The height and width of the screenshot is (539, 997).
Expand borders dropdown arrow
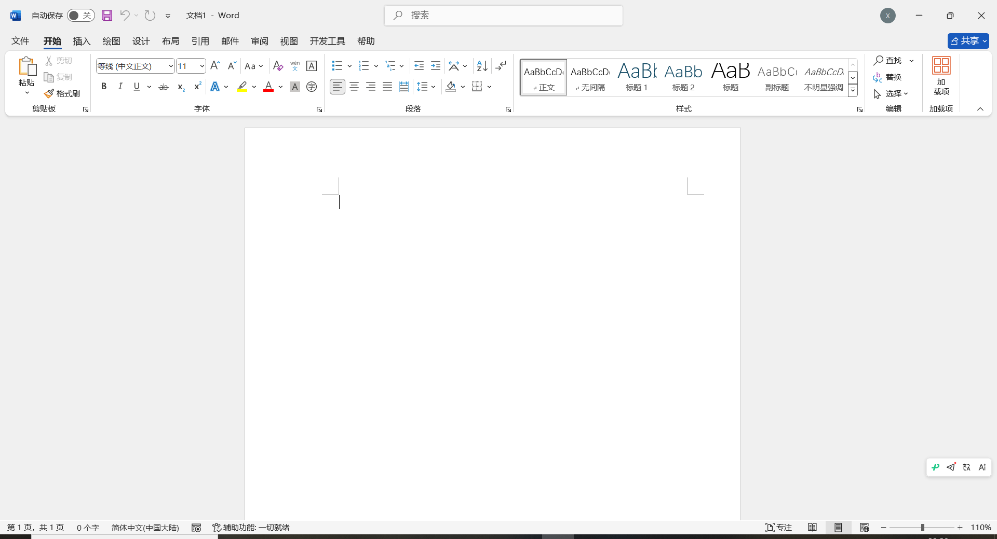point(489,87)
